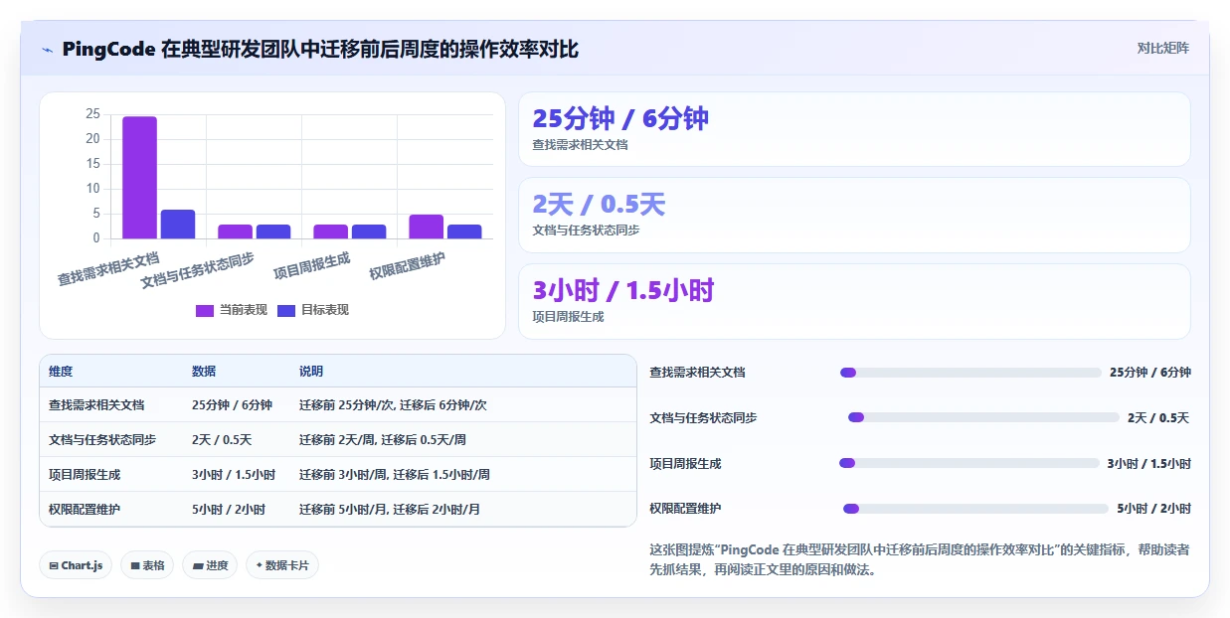Click table cell 权限配置维护
The image size is (1230, 618).
click(85, 510)
